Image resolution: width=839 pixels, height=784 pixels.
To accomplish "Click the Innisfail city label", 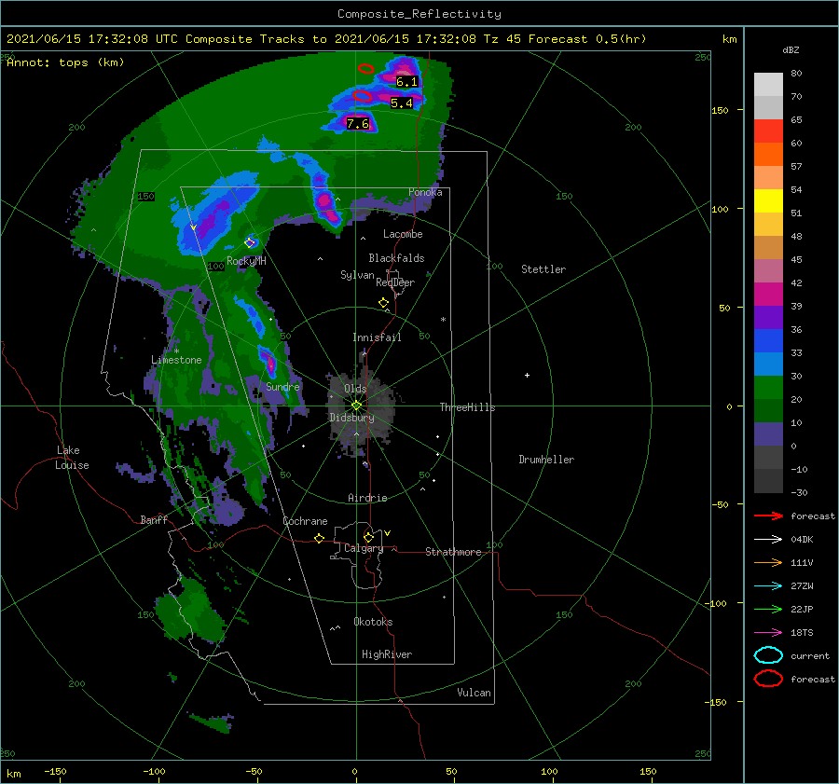I will [x=377, y=337].
